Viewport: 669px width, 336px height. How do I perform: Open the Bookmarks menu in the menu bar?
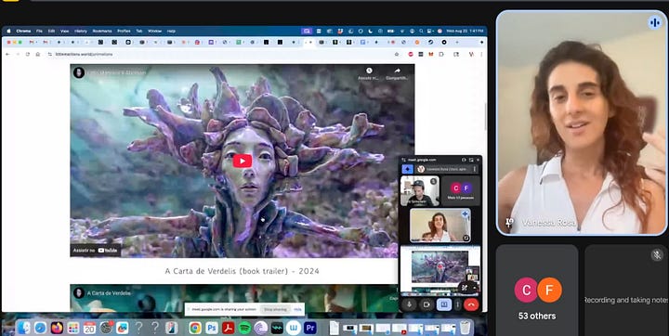tap(102, 32)
